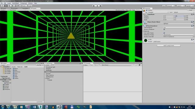The image size is (195, 109).
Task: Toggle Collapse in Console
Action: tap(91, 65)
